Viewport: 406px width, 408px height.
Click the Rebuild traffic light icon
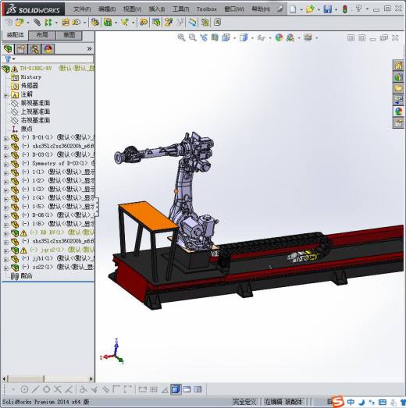[345, 9]
